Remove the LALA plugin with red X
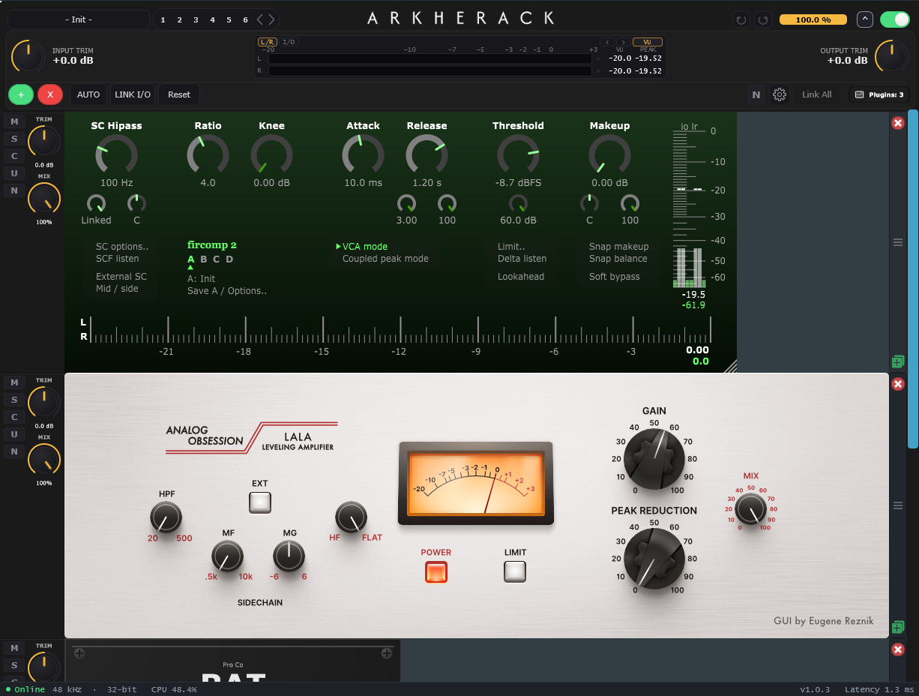919x696 pixels. click(x=898, y=384)
